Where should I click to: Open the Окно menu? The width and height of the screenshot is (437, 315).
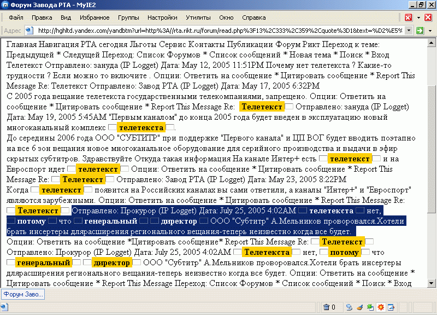point(226,17)
